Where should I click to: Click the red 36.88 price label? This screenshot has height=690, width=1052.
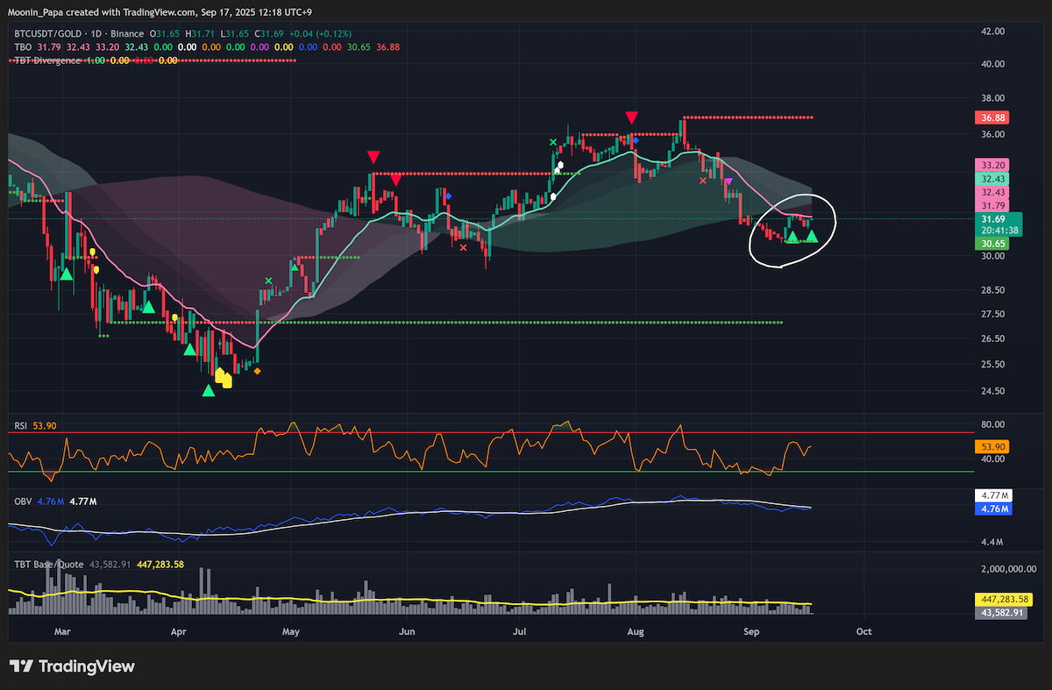click(x=992, y=117)
